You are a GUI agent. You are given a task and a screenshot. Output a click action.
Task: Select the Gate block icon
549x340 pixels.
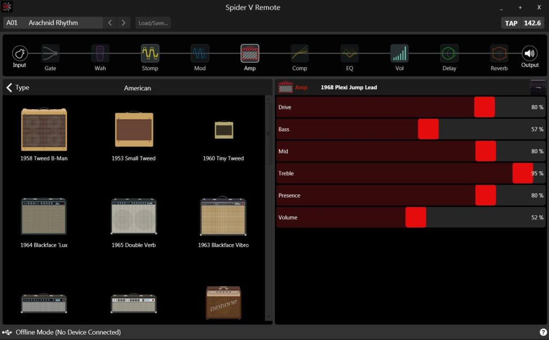click(50, 54)
